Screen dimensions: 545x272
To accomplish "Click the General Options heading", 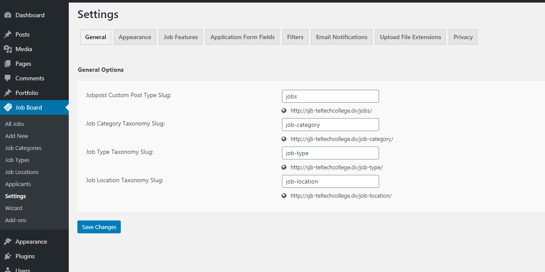I will (101, 70).
